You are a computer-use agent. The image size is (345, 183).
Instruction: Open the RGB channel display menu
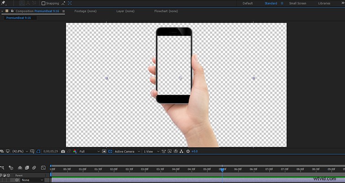(75, 151)
